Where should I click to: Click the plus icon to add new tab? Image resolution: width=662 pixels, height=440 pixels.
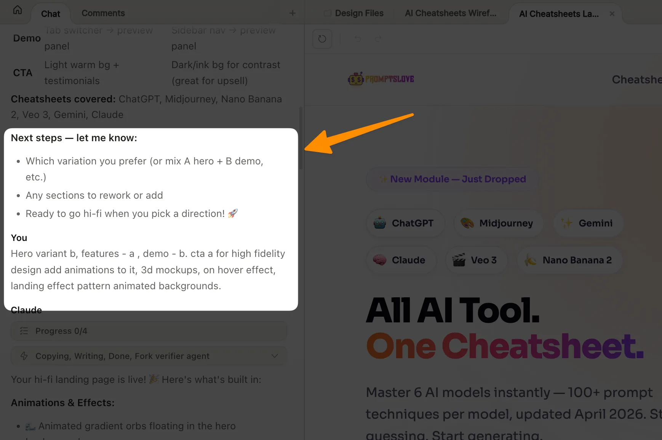pos(293,13)
